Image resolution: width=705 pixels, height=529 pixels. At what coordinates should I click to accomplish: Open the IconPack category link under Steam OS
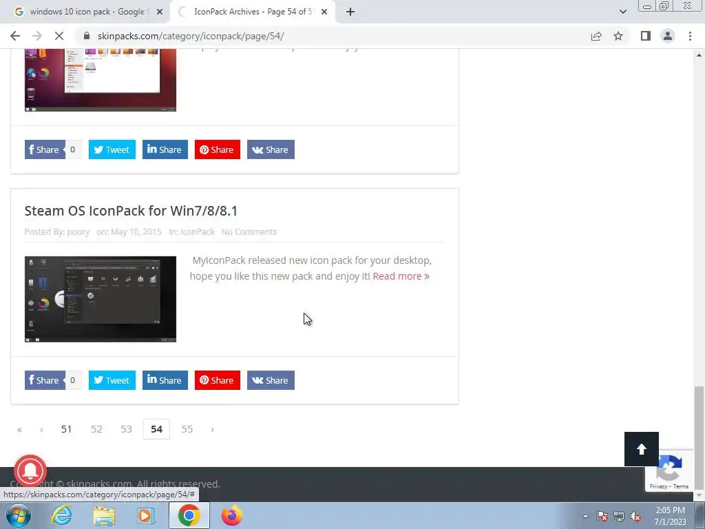point(198,231)
